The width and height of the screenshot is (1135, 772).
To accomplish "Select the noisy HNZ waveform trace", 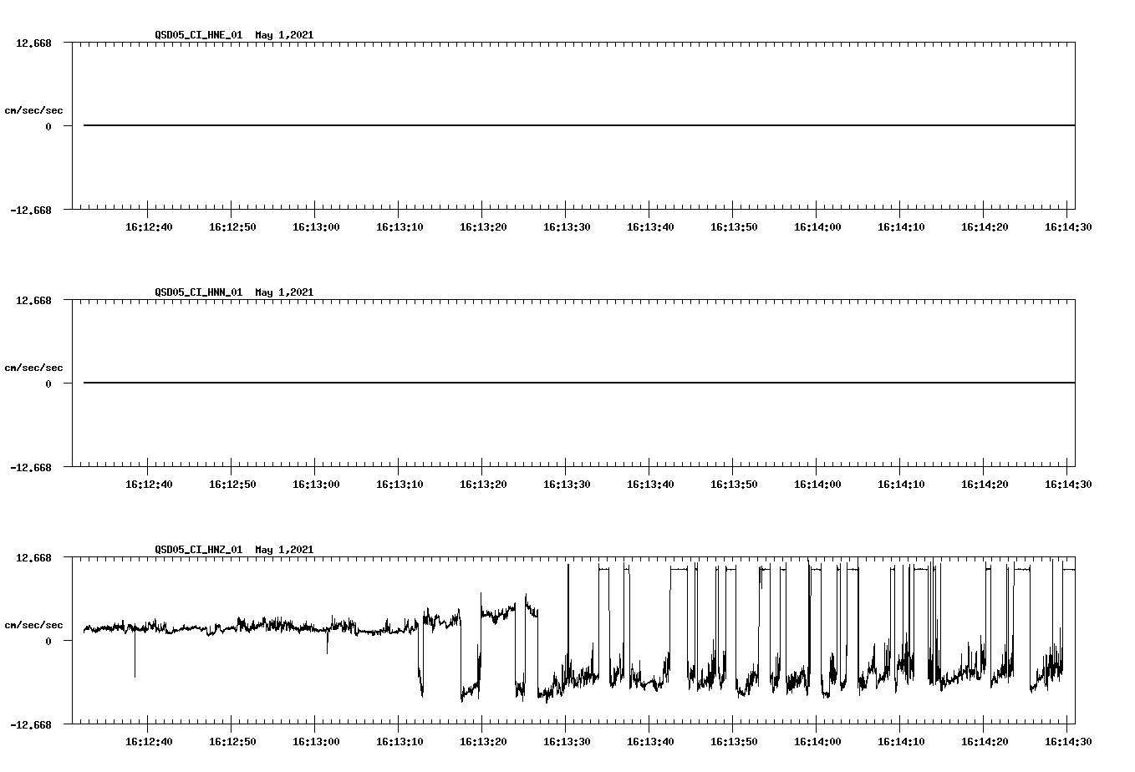I will [251, 627].
